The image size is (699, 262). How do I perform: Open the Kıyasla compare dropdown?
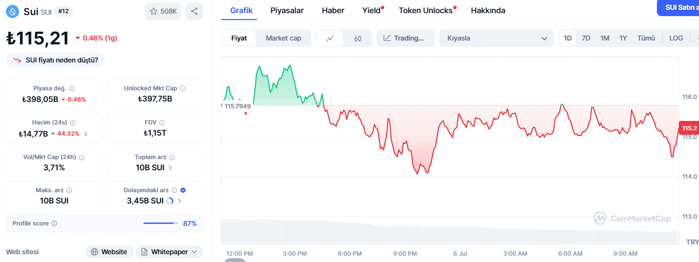pyautogui.click(x=497, y=38)
